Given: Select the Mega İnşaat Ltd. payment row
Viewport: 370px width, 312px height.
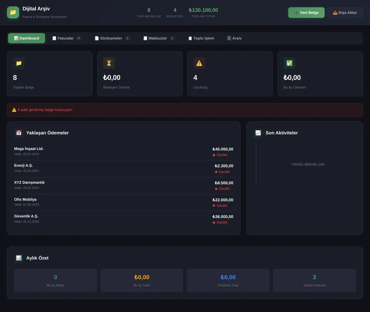Looking at the screenshot, I should [124, 152].
